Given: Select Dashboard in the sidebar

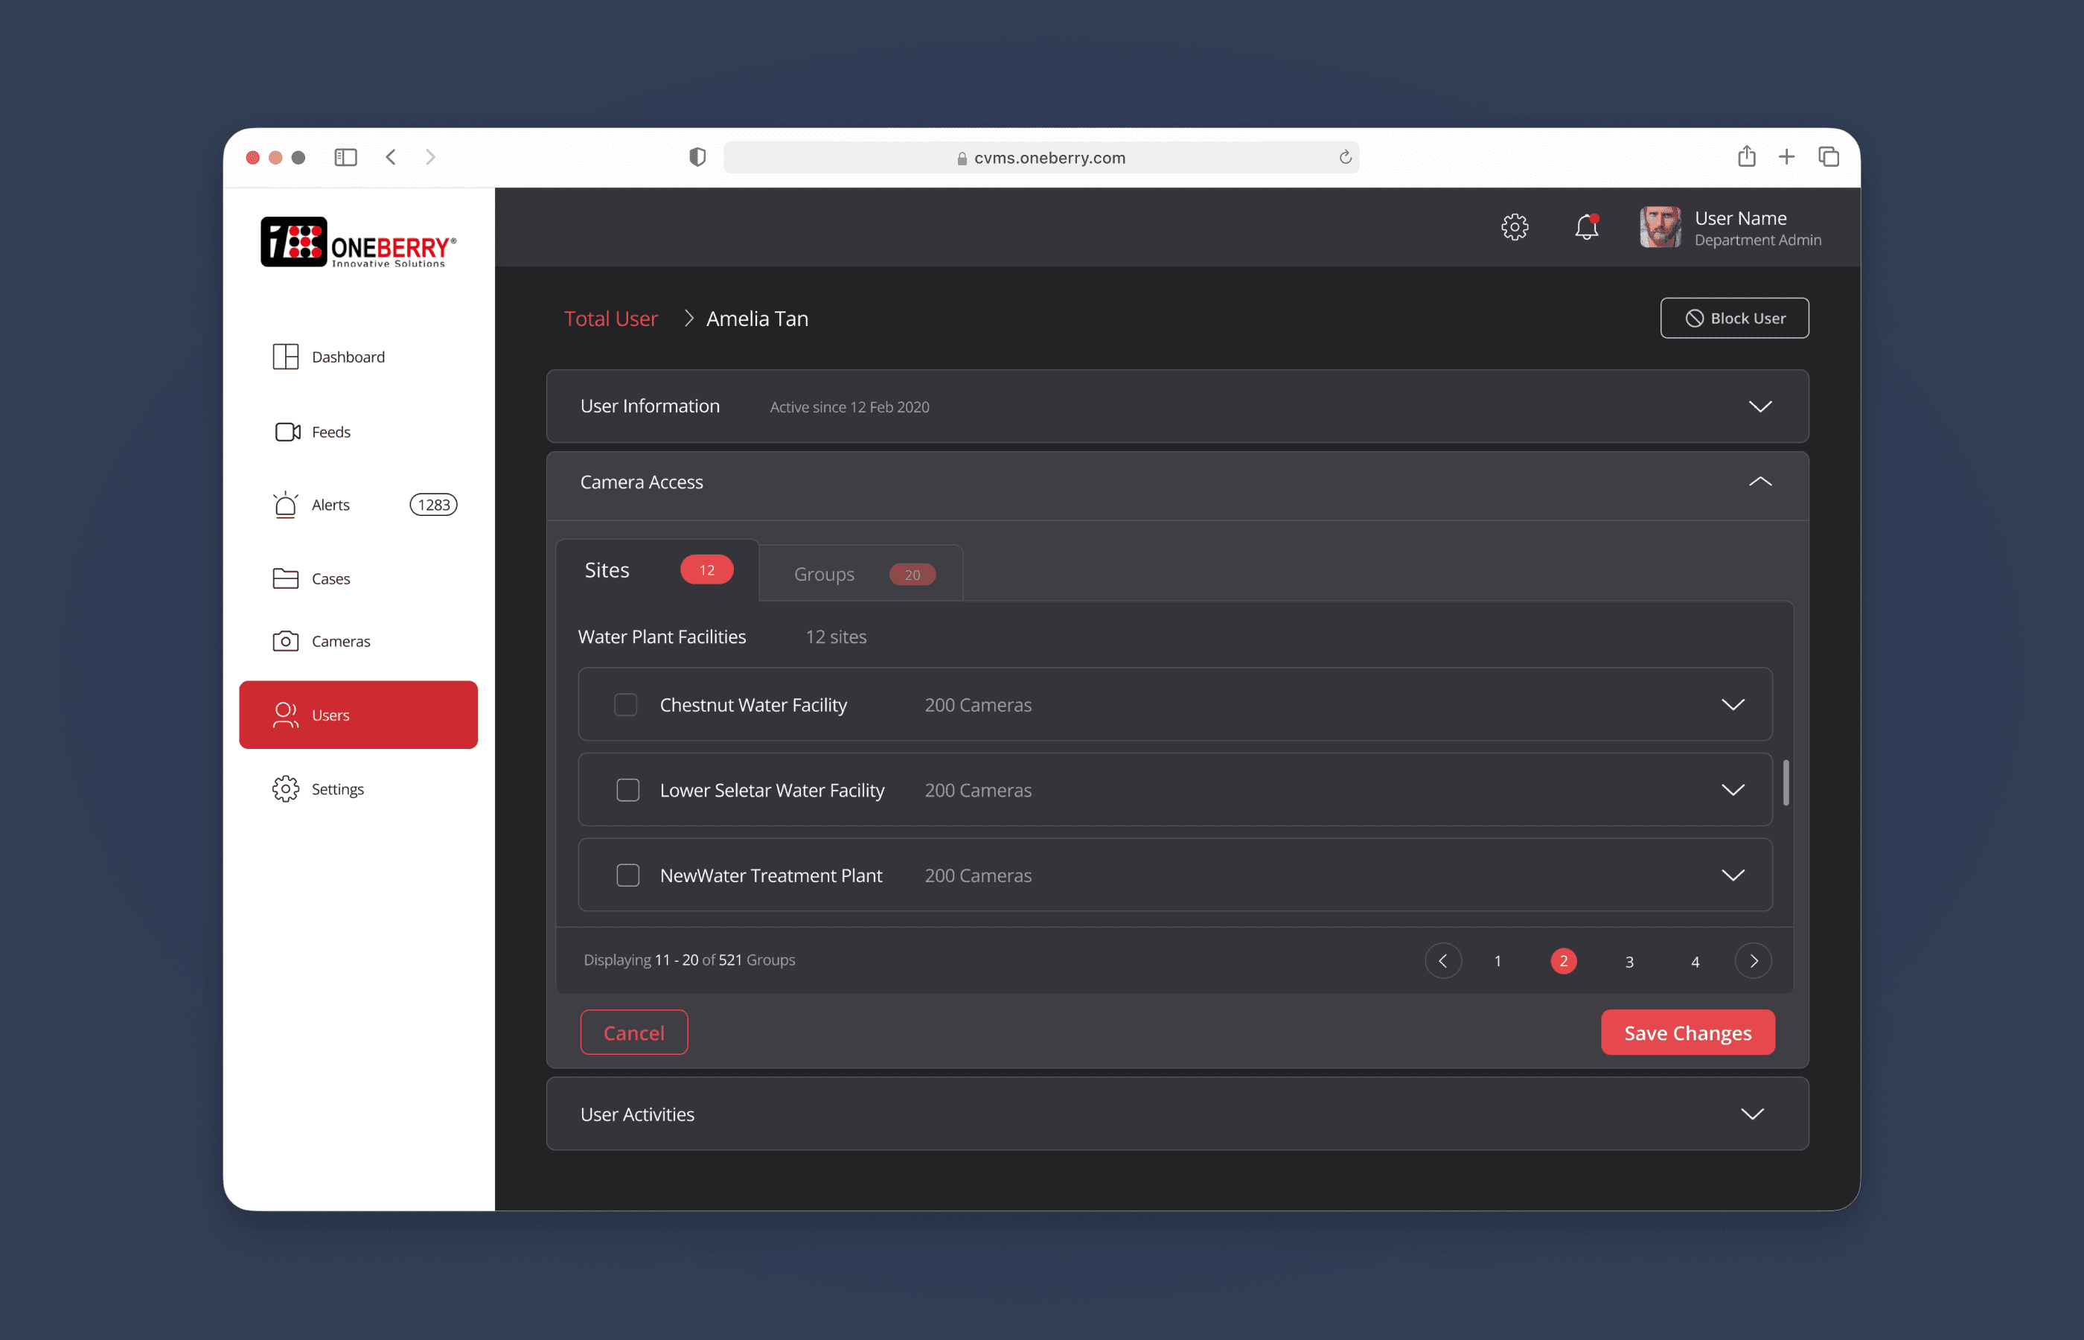Looking at the screenshot, I should tap(348, 357).
